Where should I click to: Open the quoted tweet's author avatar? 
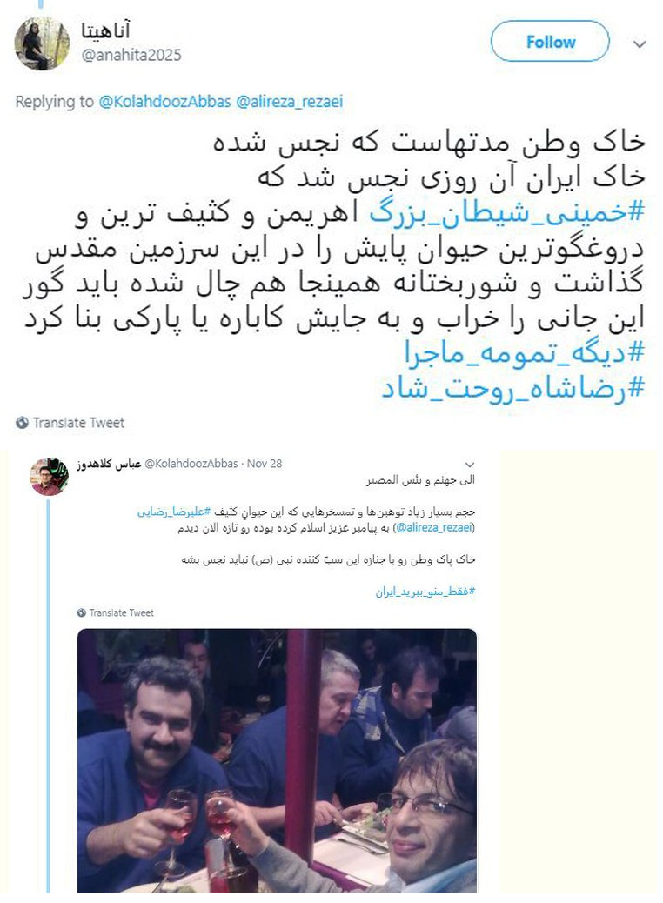49,477
